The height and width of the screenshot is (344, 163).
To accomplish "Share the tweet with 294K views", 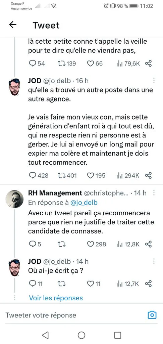I will [148, 175].
